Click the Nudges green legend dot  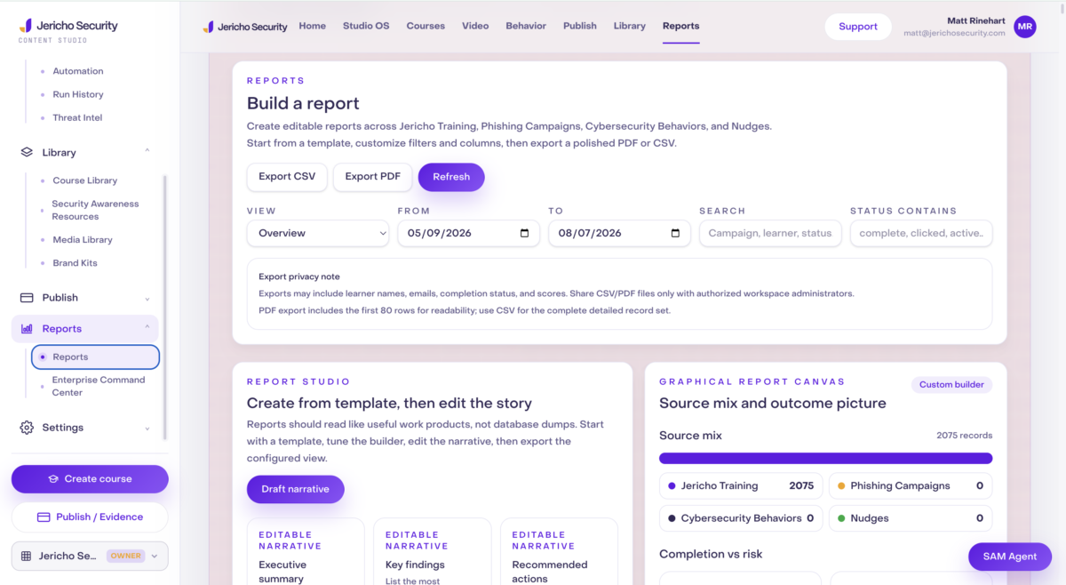click(841, 518)
